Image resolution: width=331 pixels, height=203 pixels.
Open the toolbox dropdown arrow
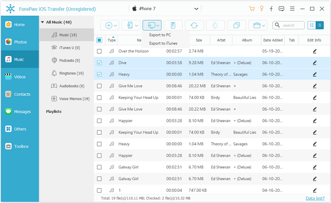click(x=263, y=26)
